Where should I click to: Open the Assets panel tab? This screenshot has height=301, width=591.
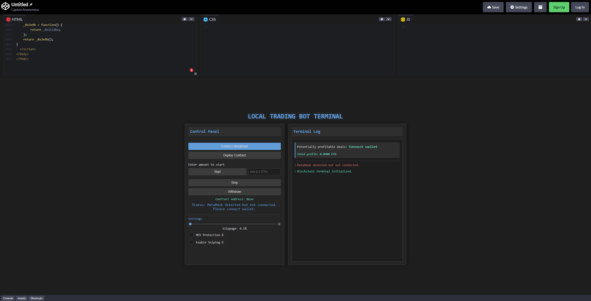coord(22,298)
